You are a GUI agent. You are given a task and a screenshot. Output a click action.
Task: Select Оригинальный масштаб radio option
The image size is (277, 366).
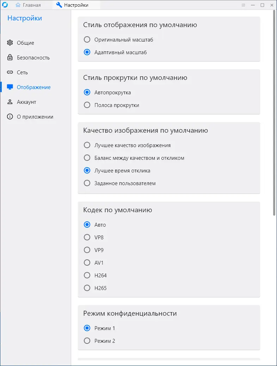pyautogui.click(x=87, y=40)
